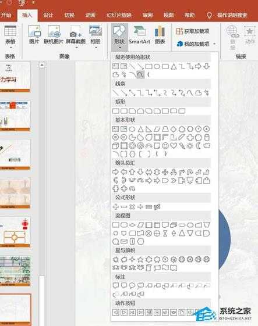Select the left-right arrow in 箭头总汇
The image size is (258, 326).
tap(149, 172)
